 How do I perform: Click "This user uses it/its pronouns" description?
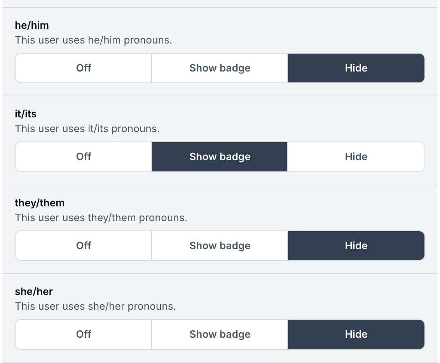coord(87,129)
